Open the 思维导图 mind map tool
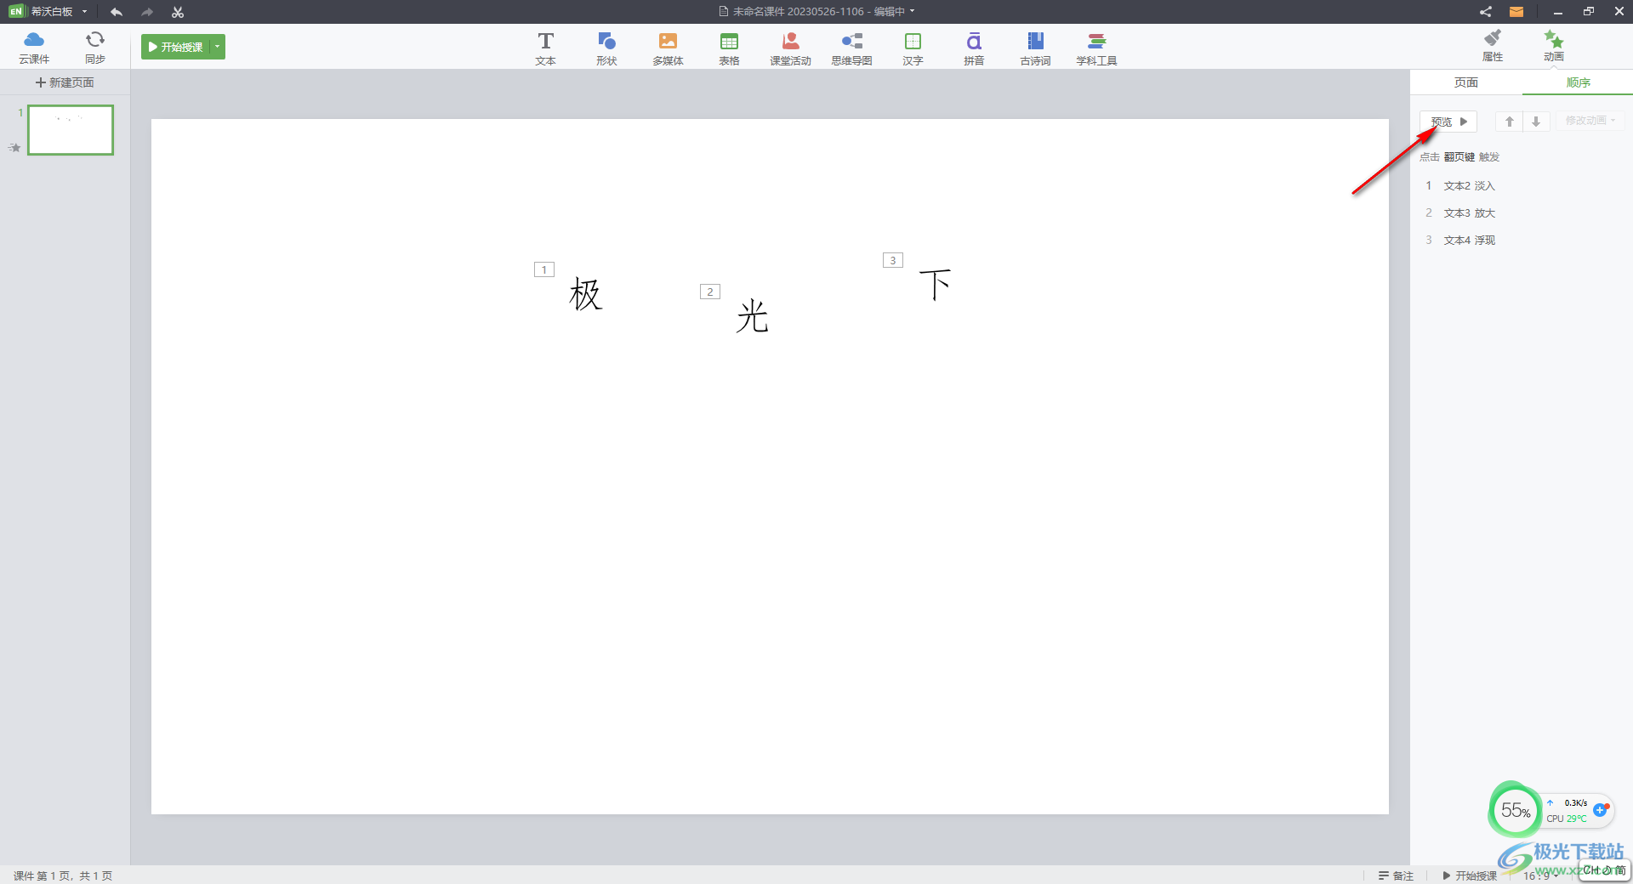Image resolution: width=1633 pixels, height=884 pixels. [851, 48]
